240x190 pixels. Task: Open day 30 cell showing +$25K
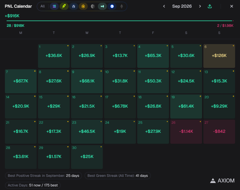coord(87,157)
